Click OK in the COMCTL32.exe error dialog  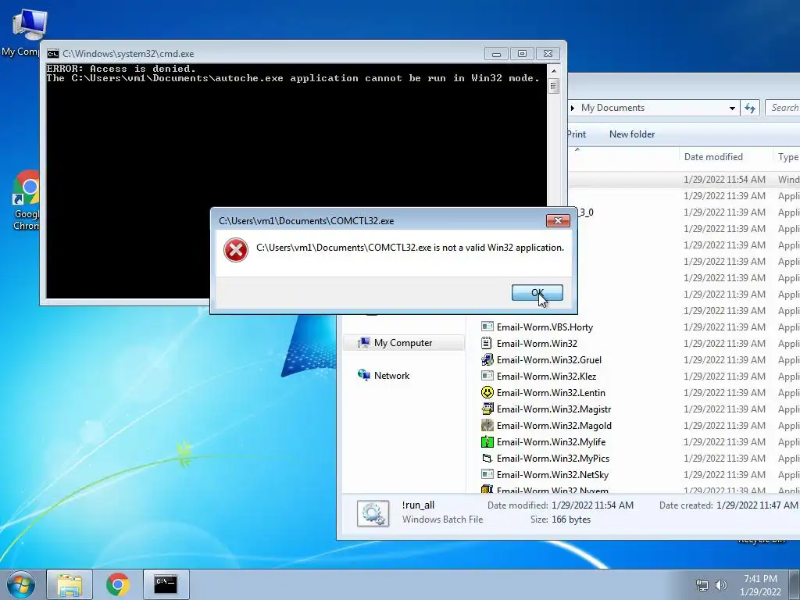click(x=537, y=293)
